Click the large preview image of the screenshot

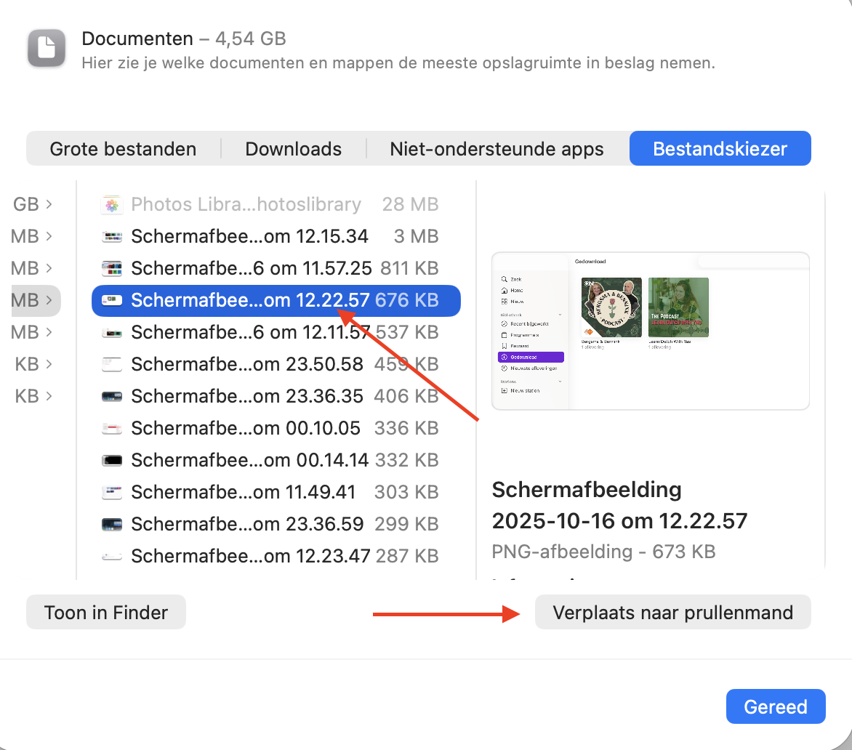tap(650, 331)
